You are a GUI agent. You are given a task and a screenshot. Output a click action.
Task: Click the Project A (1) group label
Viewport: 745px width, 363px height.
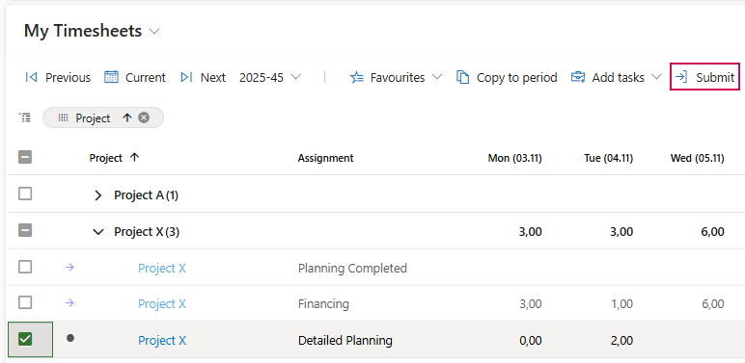click(147, 195)
